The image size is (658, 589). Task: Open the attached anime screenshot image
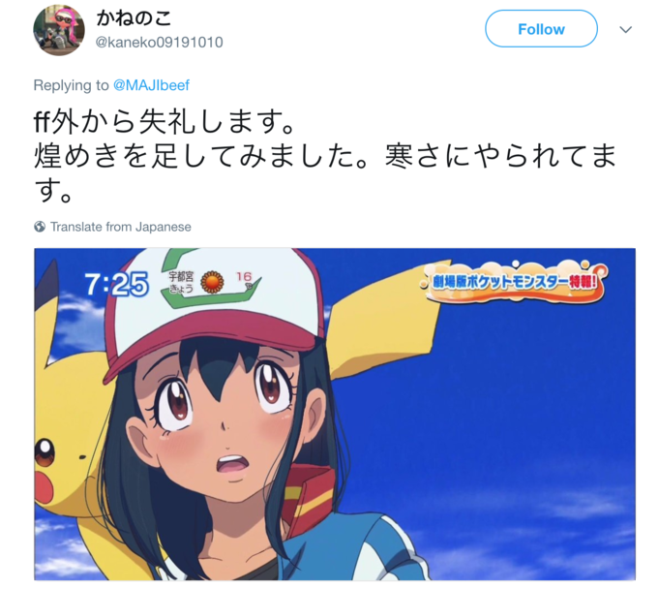[335, 414]
